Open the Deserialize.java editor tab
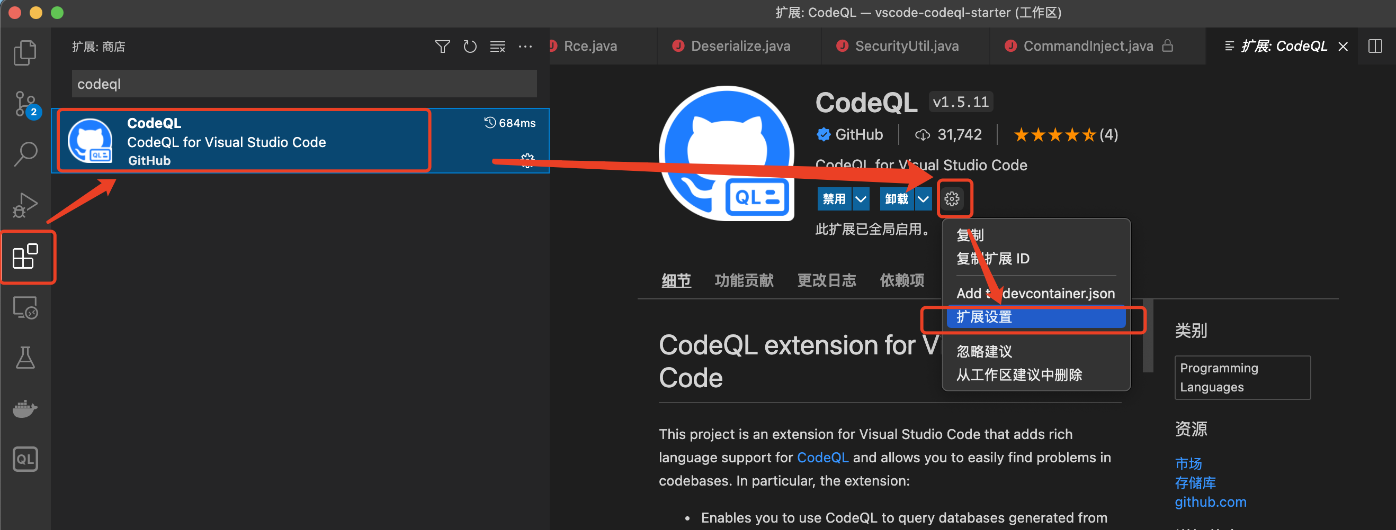The width and height of the screenshot is (1396, 530). tap(739, 46)
